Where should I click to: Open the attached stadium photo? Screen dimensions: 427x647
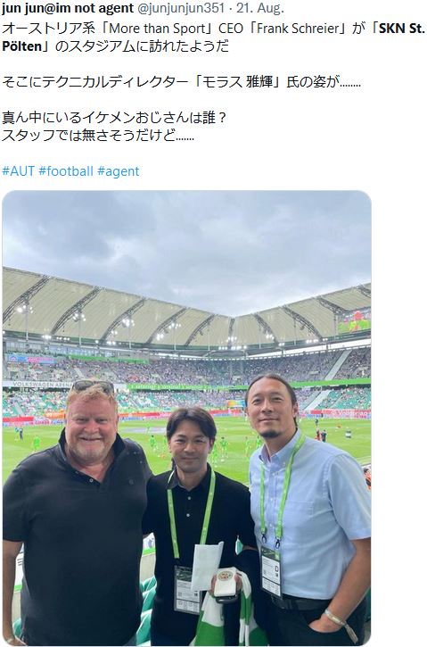tap(186, 418)
